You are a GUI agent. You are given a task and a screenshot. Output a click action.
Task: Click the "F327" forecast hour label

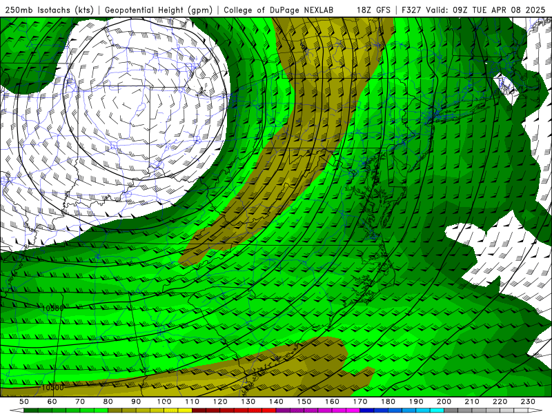412,10
